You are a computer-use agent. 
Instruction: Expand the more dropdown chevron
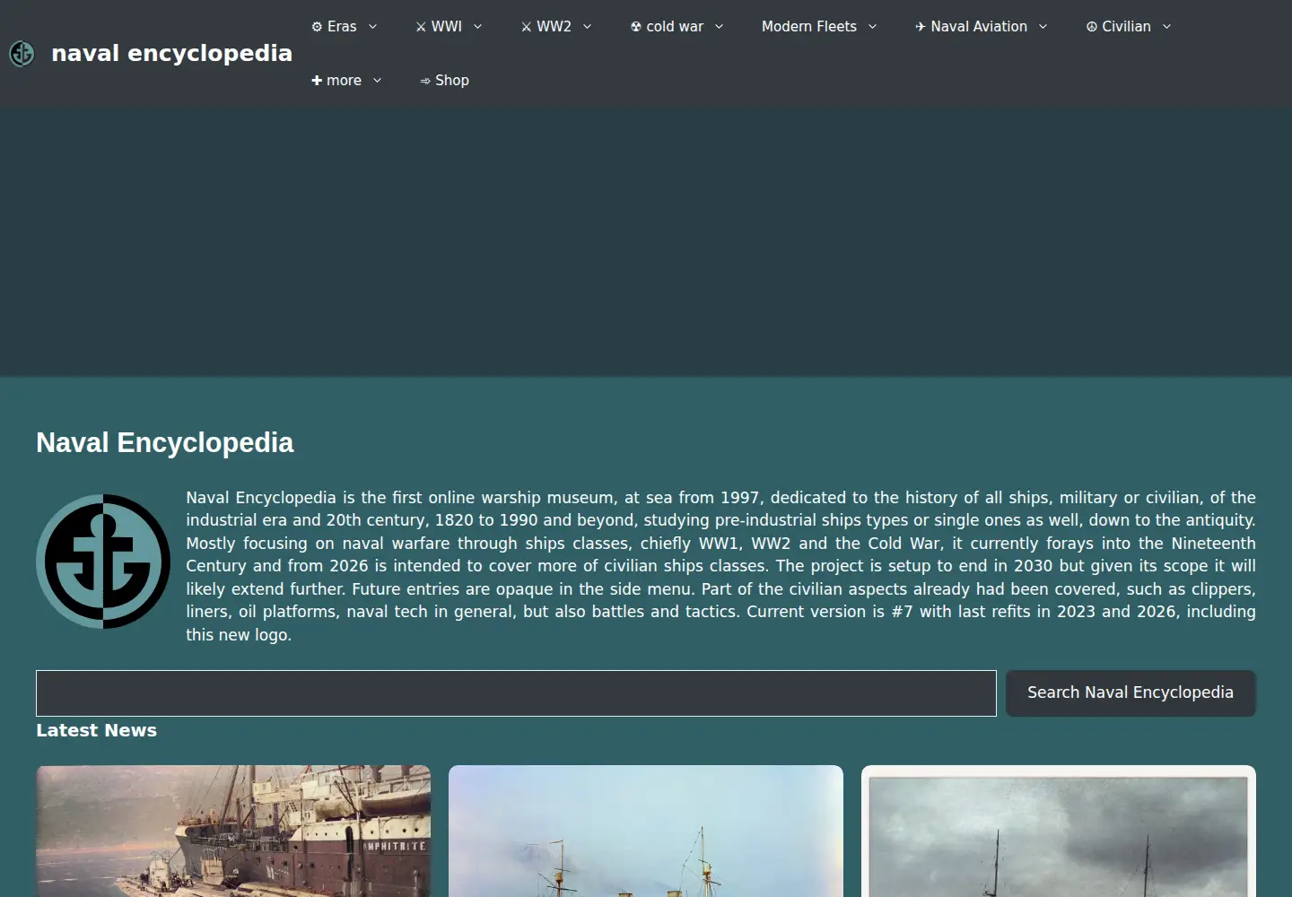pyautogui.click(x=378, y=81)
